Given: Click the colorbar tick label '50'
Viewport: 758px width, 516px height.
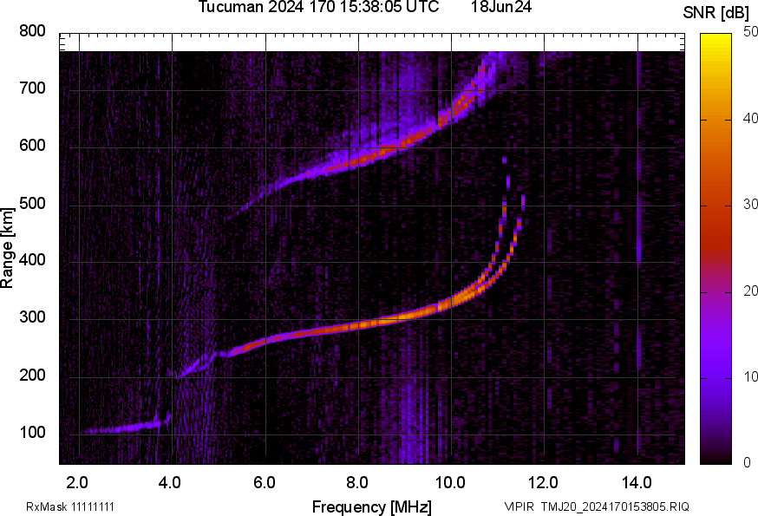Looking at the screenshot, I should pyautogui.click(x=750, y=32).
